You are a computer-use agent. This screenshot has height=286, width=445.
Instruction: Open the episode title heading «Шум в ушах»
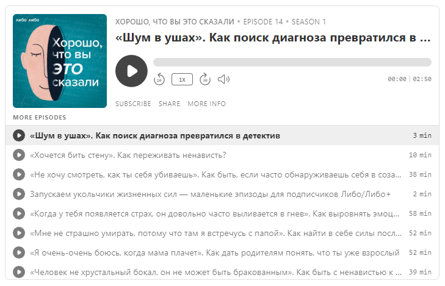pyautogui.click(x=273, y=38)
